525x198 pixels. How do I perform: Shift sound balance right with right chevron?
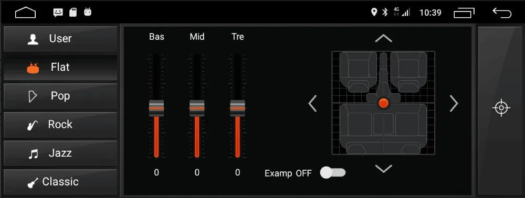[x=454, y=104]
